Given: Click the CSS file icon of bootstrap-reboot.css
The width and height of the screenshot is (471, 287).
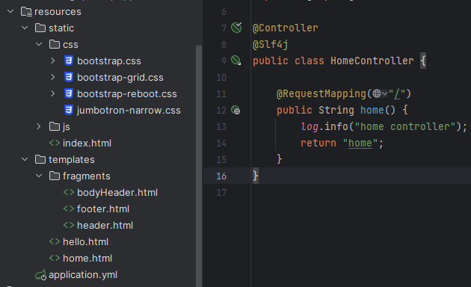Looking at the screenshot, I should click(69, 93).
